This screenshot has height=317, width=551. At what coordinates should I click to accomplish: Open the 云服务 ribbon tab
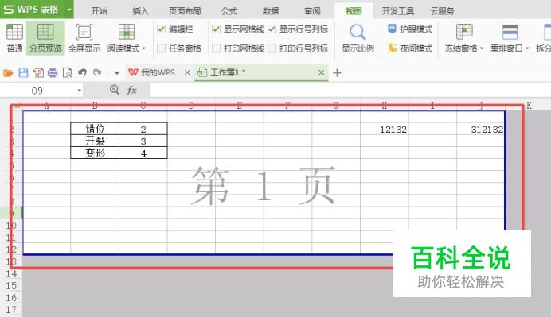click(x=442, y=11)
